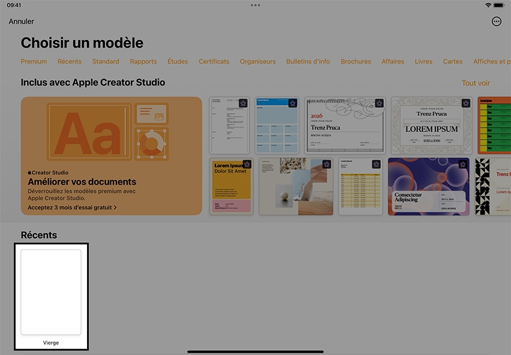Viewport: 511px width, 355px height.
Task: Switch to the Standard category tab
Action: pos(106,61)
